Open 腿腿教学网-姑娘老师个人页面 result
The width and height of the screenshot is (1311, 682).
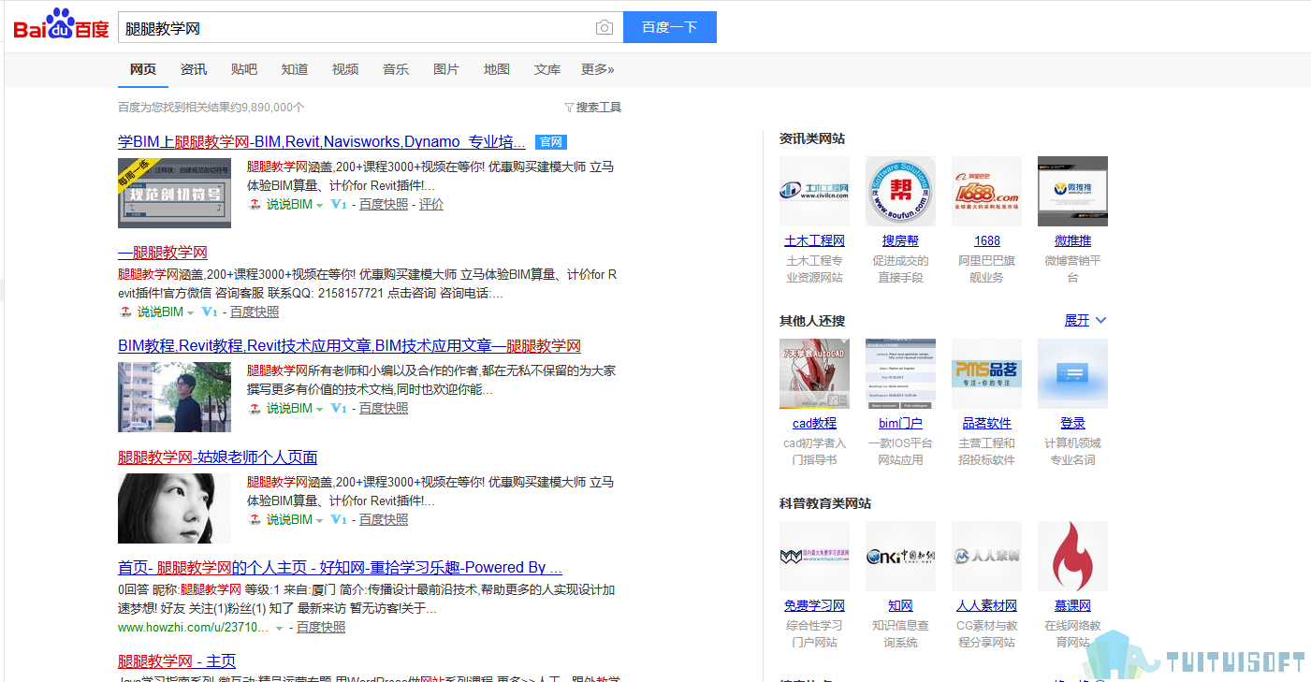pyautogui.click(x=218, y=457)
